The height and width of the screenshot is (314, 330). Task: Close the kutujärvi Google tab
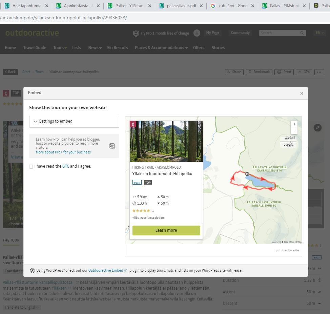253,6
